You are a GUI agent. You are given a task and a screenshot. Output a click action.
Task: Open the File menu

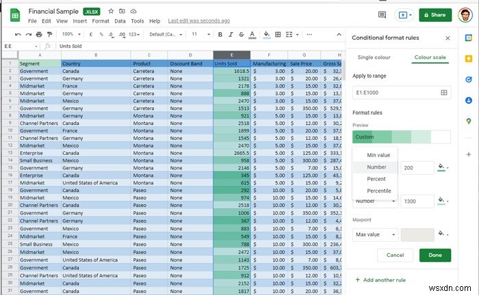pyautogui.click(x=32, y=21)
